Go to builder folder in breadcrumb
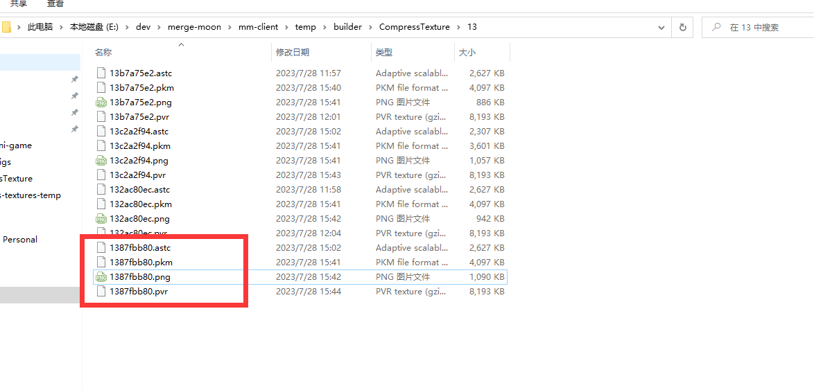Viewport: 814px width, 390px height. coord(347,27)
